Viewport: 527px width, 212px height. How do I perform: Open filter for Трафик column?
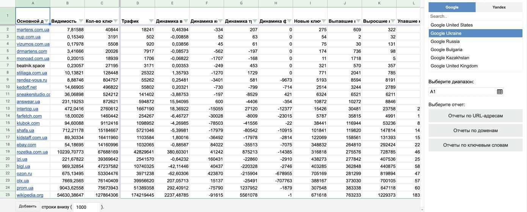151,21
